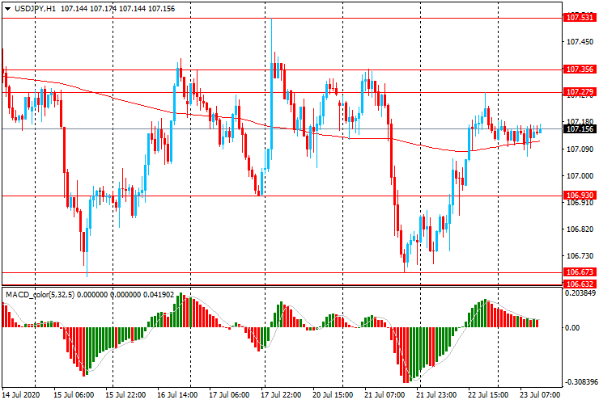Click the 20 Jul 15:00 time axis label
Screen dimensions: 599x404
[333, 394]
